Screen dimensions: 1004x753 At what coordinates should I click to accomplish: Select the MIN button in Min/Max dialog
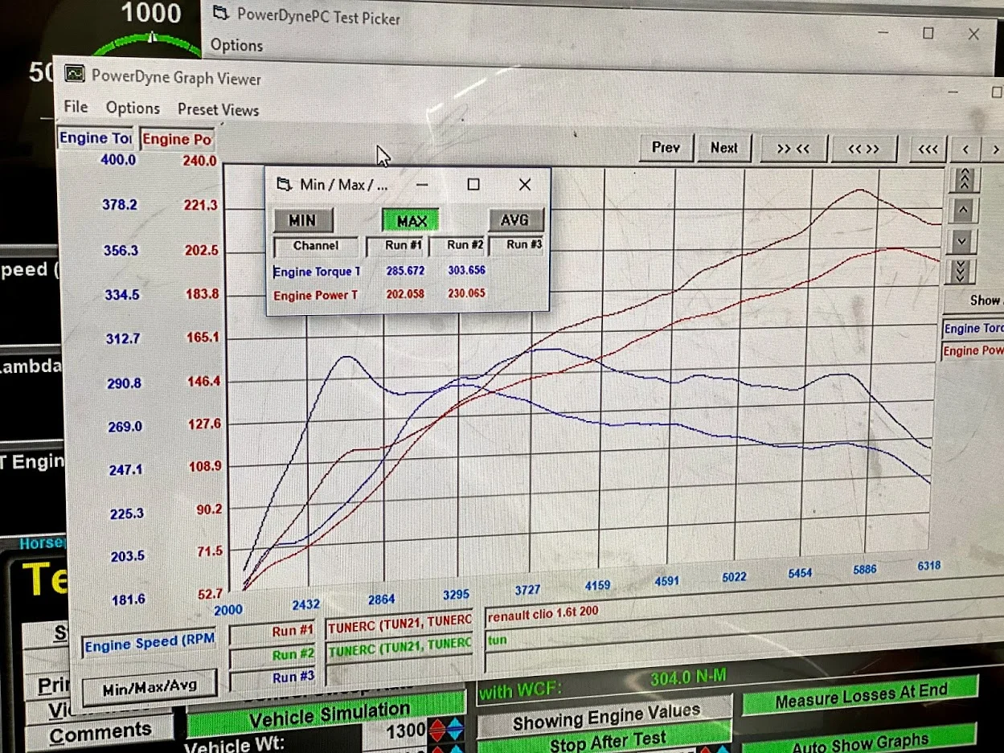tap(302, 220)
